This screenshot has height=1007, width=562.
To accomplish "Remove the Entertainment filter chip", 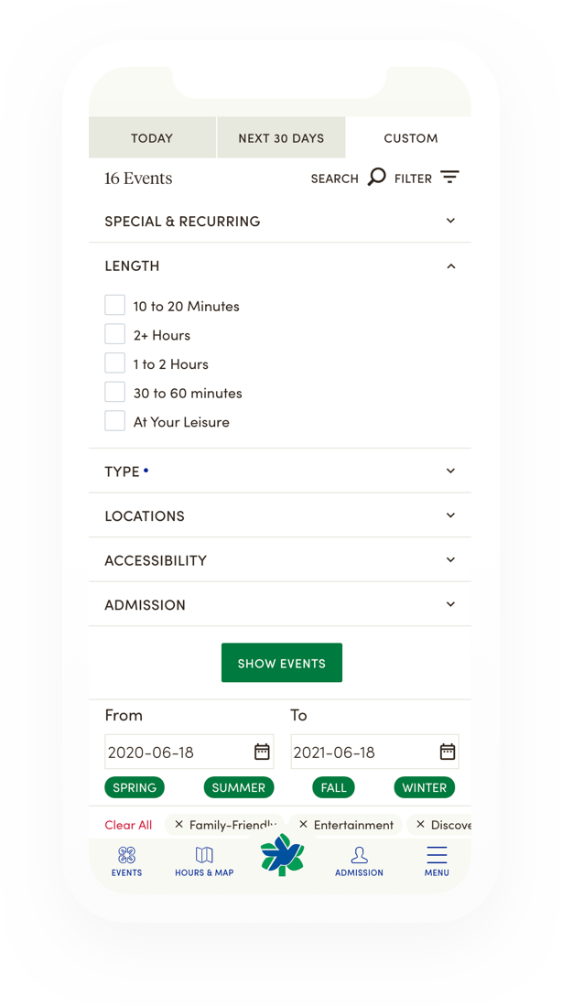I will (x=304, y=824).
